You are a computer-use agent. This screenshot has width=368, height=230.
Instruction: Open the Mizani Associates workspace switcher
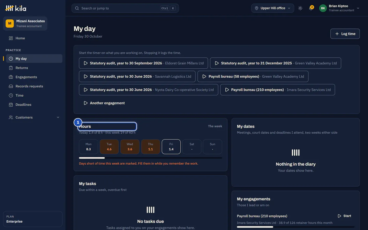pyautogui.click(x=25, y=24)
